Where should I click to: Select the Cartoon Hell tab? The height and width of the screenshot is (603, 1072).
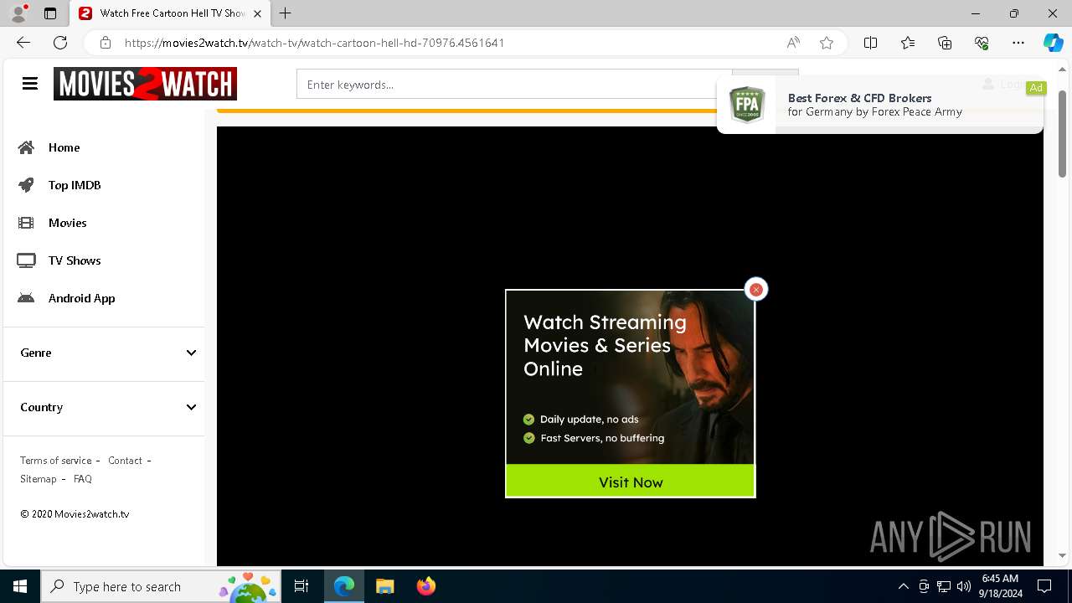tap(169, 13)
